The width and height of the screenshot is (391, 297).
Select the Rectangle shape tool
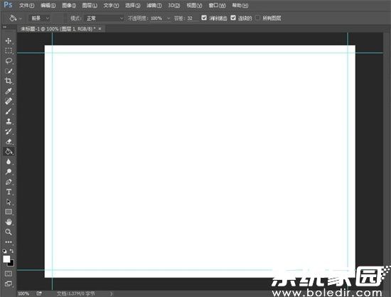pyautogui.click(x=9, y=212)
